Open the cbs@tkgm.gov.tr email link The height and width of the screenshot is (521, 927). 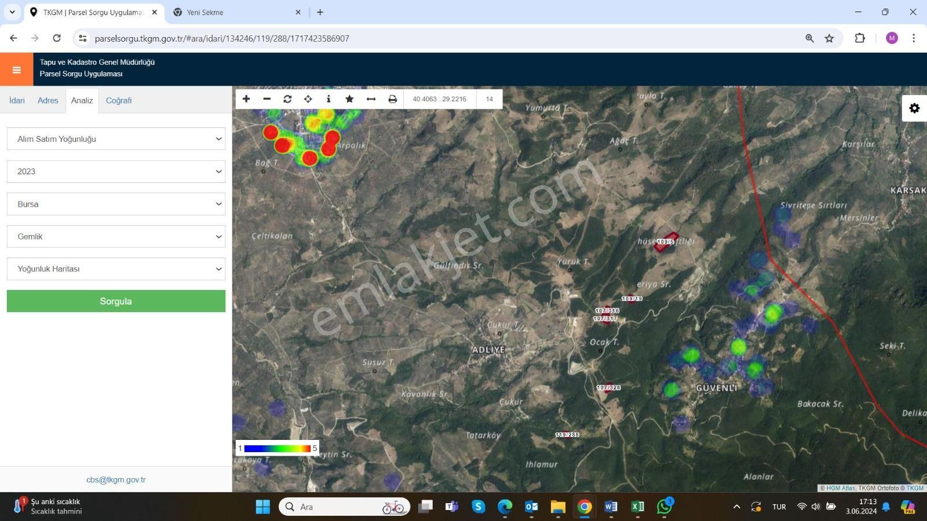pos(116,479)
